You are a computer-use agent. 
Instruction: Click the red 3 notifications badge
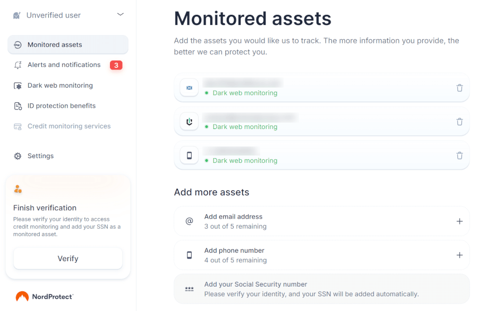[116, 65]
